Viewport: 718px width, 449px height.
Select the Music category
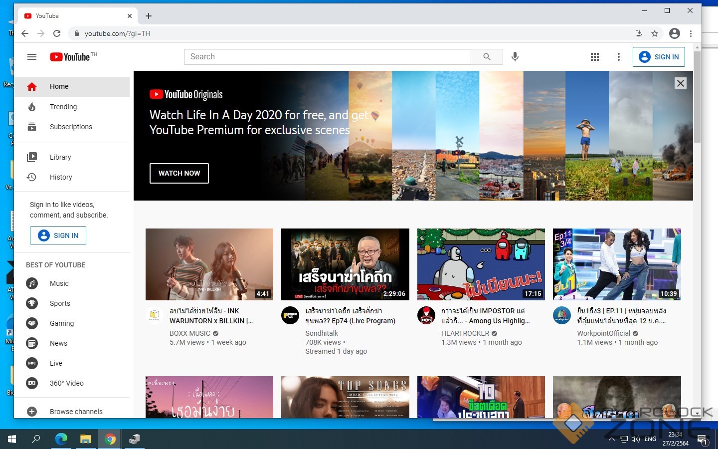coord(59,283)
